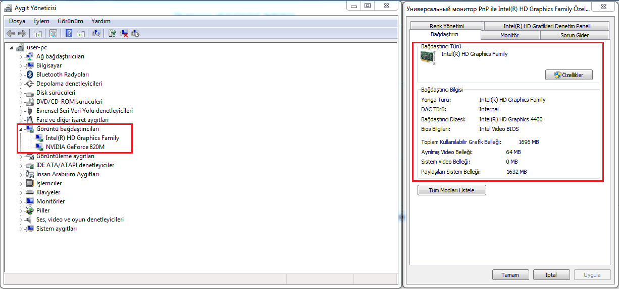Click the disable device icon with down arrow
This screenshot has width=619, height=289.
coord(135,33)
